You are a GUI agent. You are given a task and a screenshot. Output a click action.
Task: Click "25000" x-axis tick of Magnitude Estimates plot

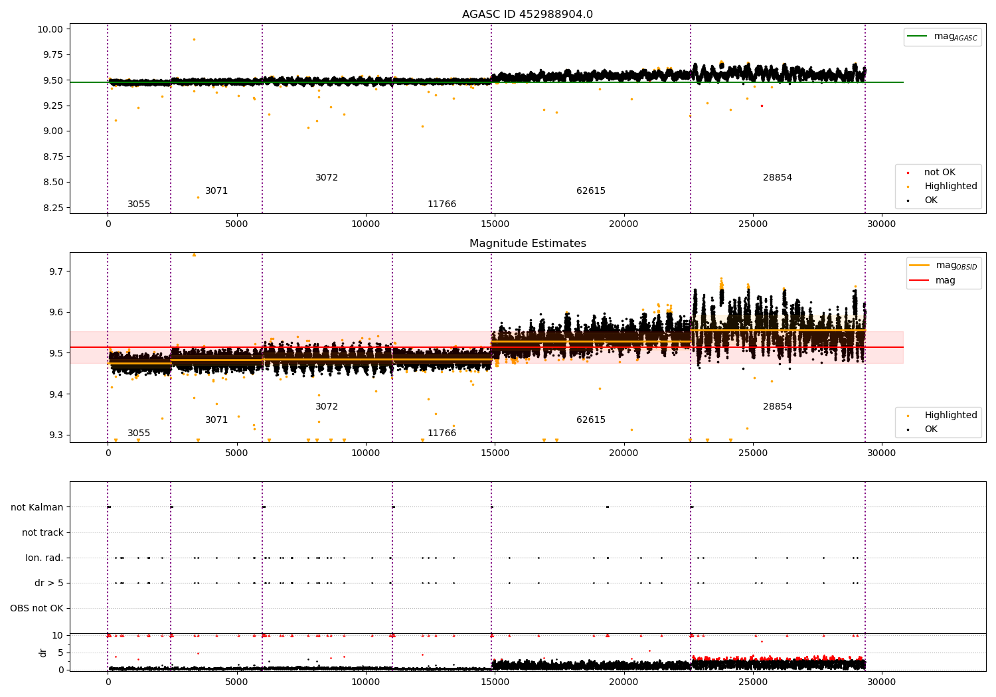(753, 453)
